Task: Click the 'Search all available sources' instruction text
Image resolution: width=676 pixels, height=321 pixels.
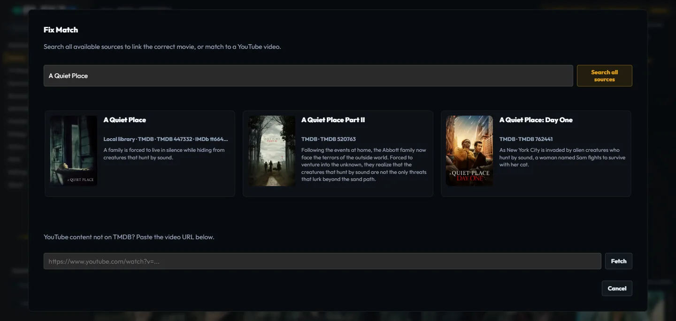Action: pos(162,47)
